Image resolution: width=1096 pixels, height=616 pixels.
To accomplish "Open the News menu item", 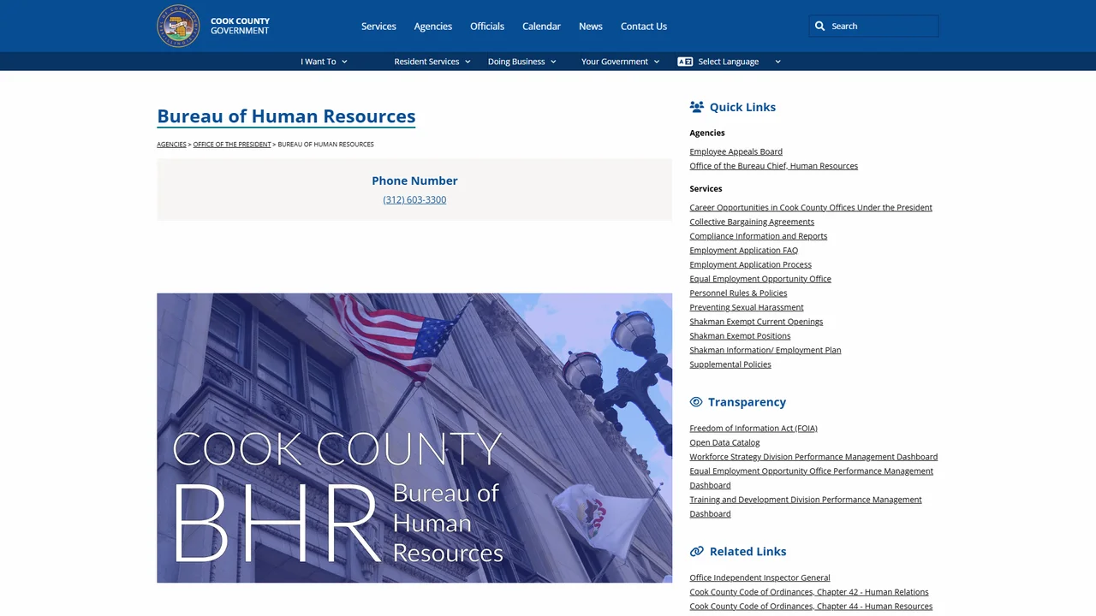I will (591, 26).
